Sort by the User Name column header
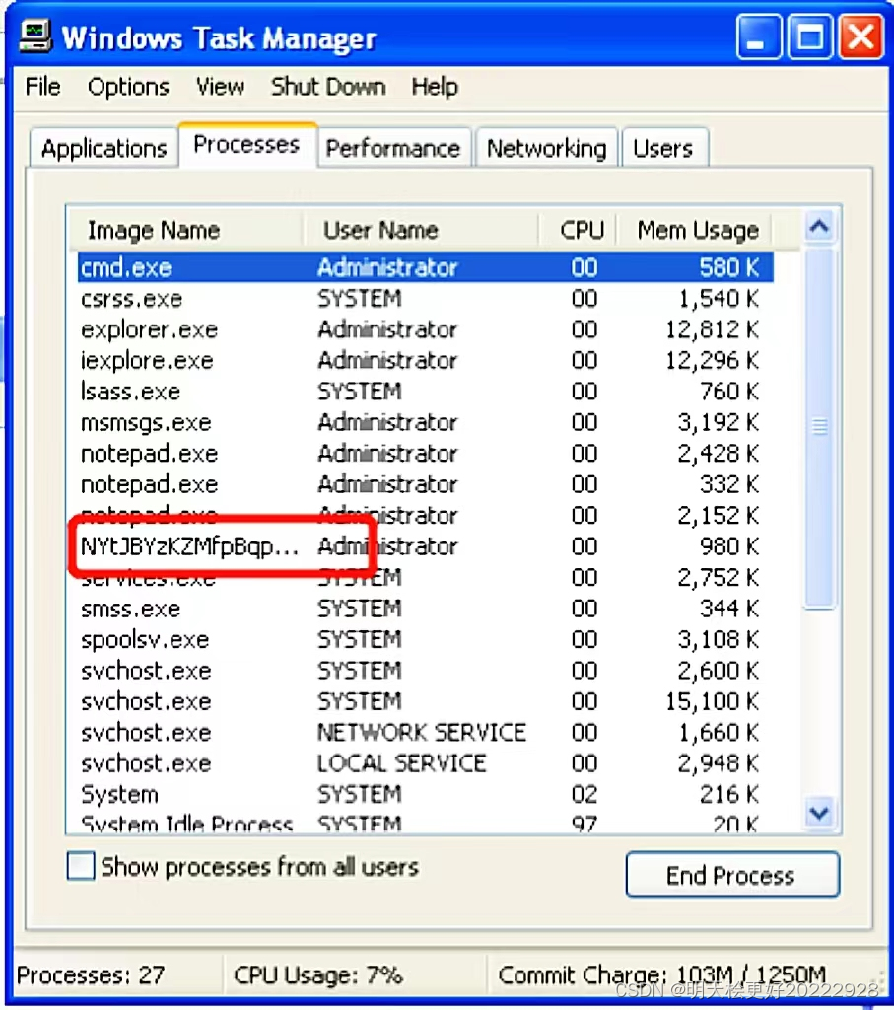Viewport: 894px width, 1010px height. [x=420, y=229]
